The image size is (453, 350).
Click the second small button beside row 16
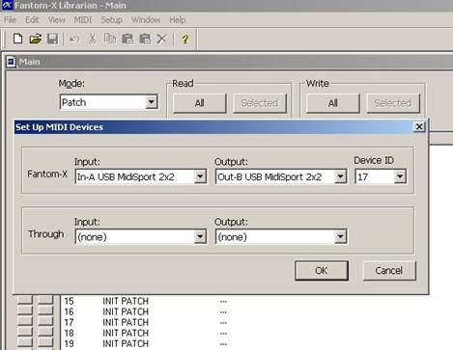(45, 310)
